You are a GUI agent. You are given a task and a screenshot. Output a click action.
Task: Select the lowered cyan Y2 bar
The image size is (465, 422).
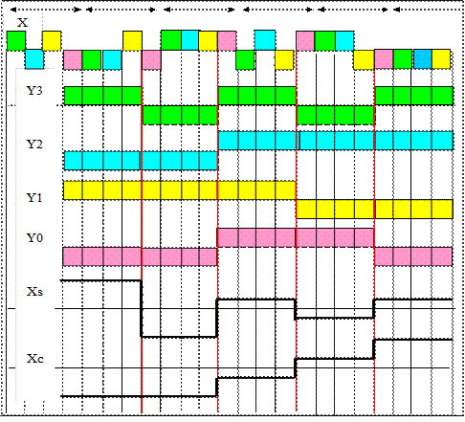[141, 161]
